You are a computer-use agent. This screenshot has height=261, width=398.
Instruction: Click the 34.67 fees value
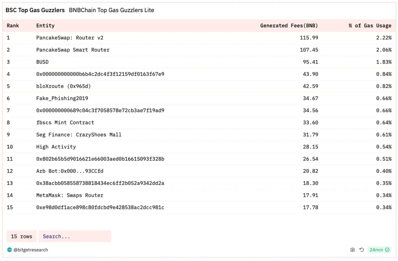click(x=311, y=98)
